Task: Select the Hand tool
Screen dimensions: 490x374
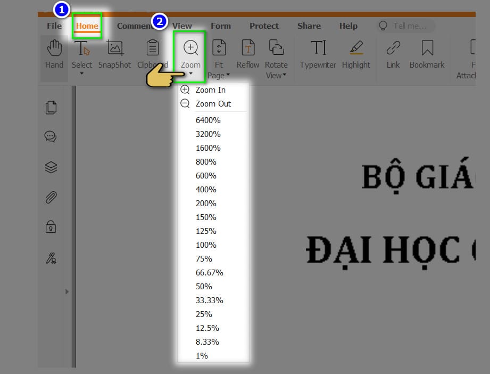Action: (x=54, y=54)
